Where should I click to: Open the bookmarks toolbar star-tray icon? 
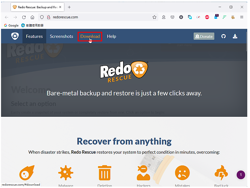click(x=164, y=17)
